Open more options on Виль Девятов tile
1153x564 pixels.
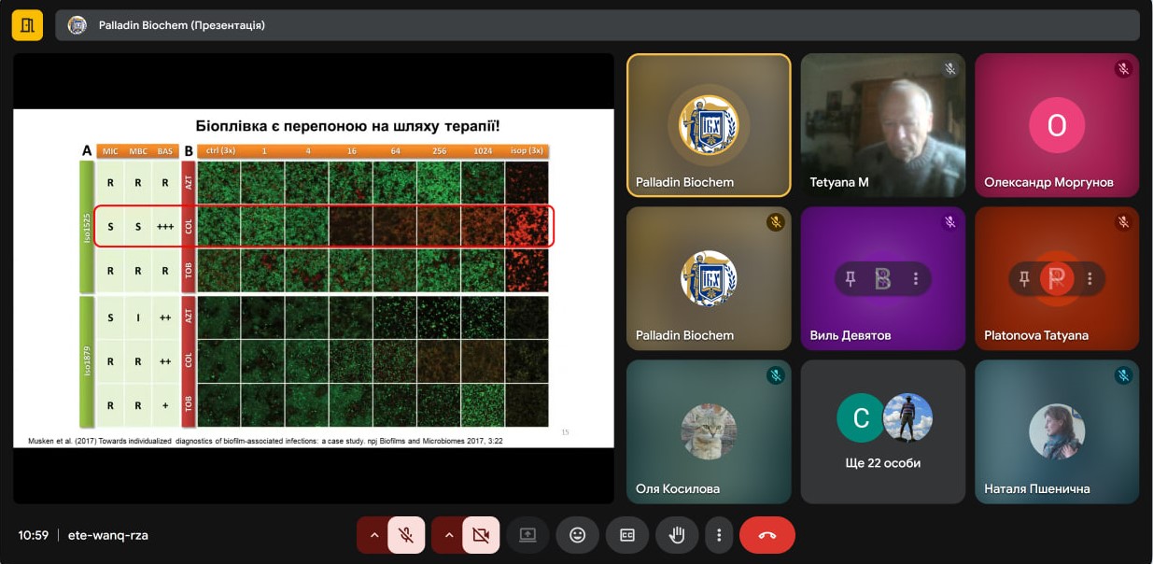click(916, 278)
